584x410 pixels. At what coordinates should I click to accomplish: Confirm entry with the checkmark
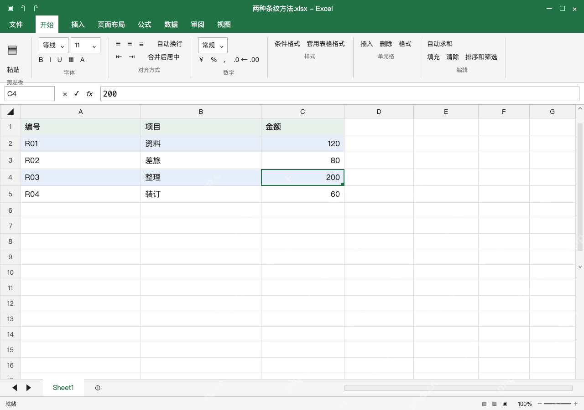tap(77, 94)
